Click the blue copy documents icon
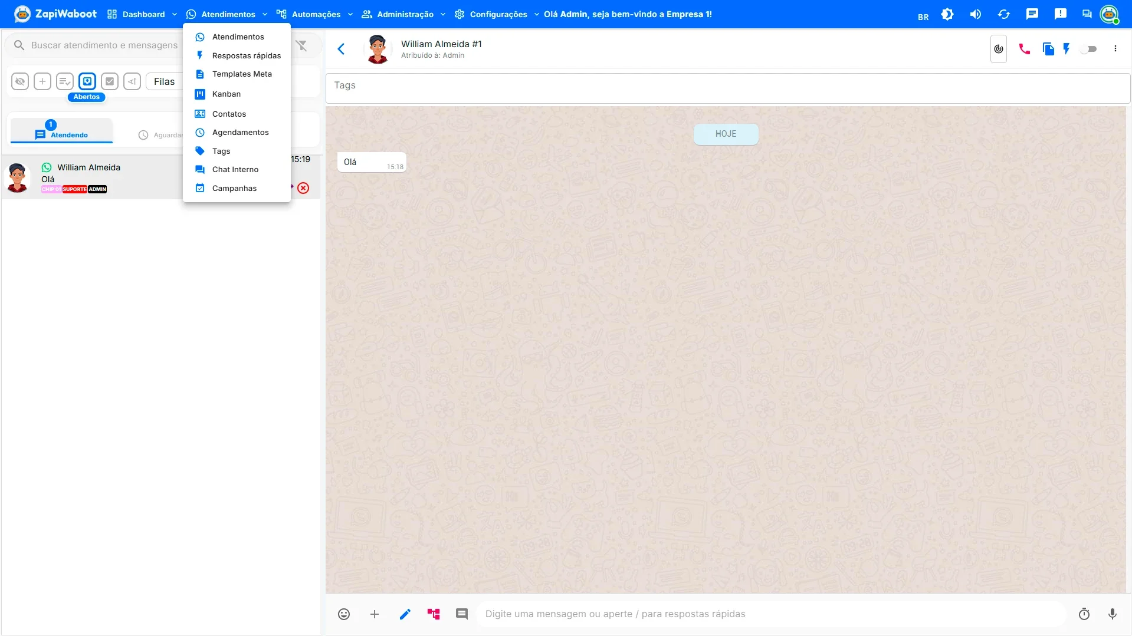 point(1048,49)
